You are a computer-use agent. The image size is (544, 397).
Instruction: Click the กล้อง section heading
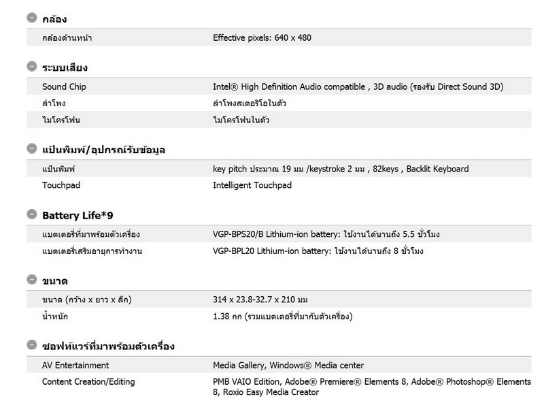pyautogui.click(x=54, y=18)
